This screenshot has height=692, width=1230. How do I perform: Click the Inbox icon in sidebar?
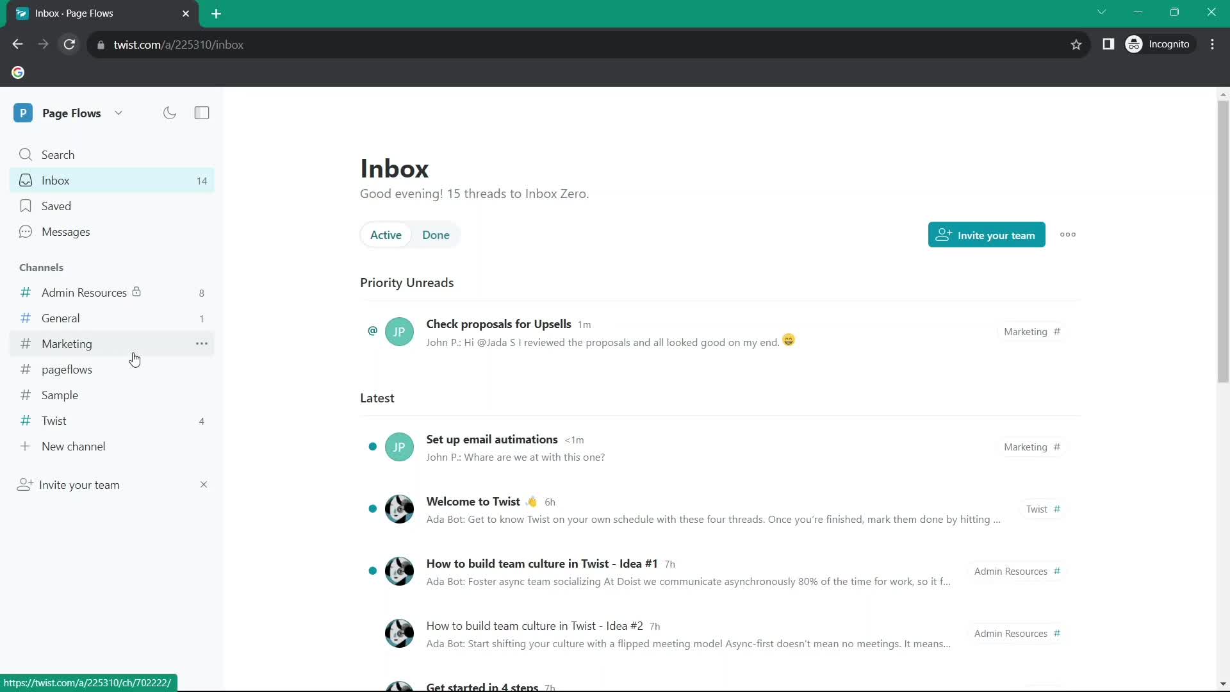click(x=24, y=180)
